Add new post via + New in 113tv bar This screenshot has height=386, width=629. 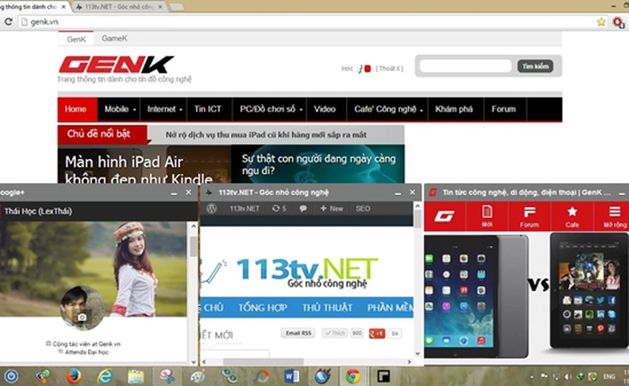pyautogui.click(x=332, y=208)
